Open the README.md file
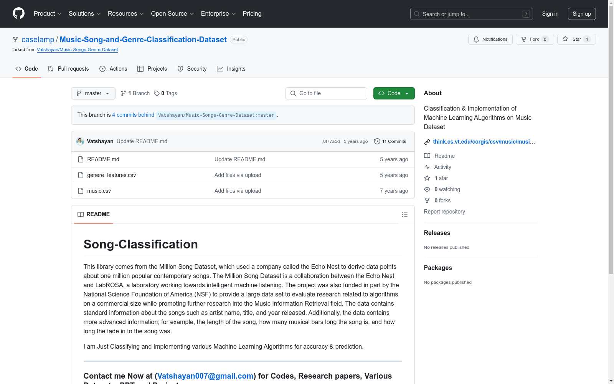This screenshot has height=384, width=614. coord(103,159)
